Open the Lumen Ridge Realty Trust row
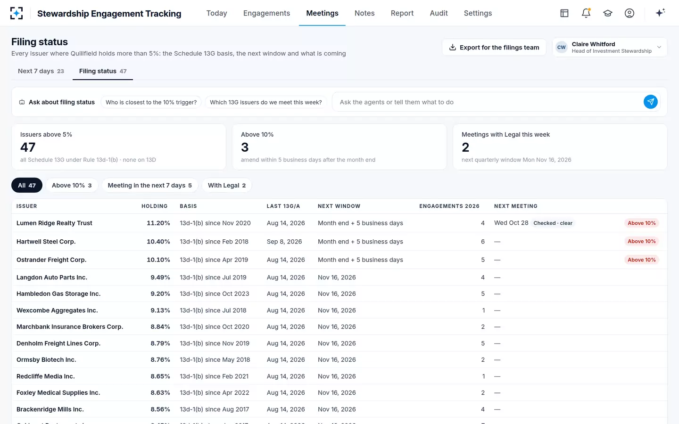This screenshot has width=679, height=424. click(339, 223)
